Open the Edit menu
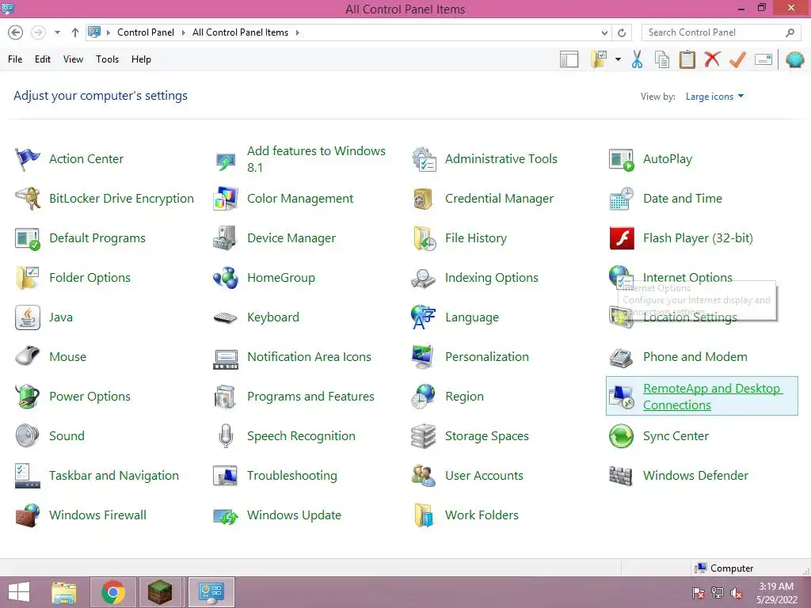811x608 pixels. coord(43,59)
